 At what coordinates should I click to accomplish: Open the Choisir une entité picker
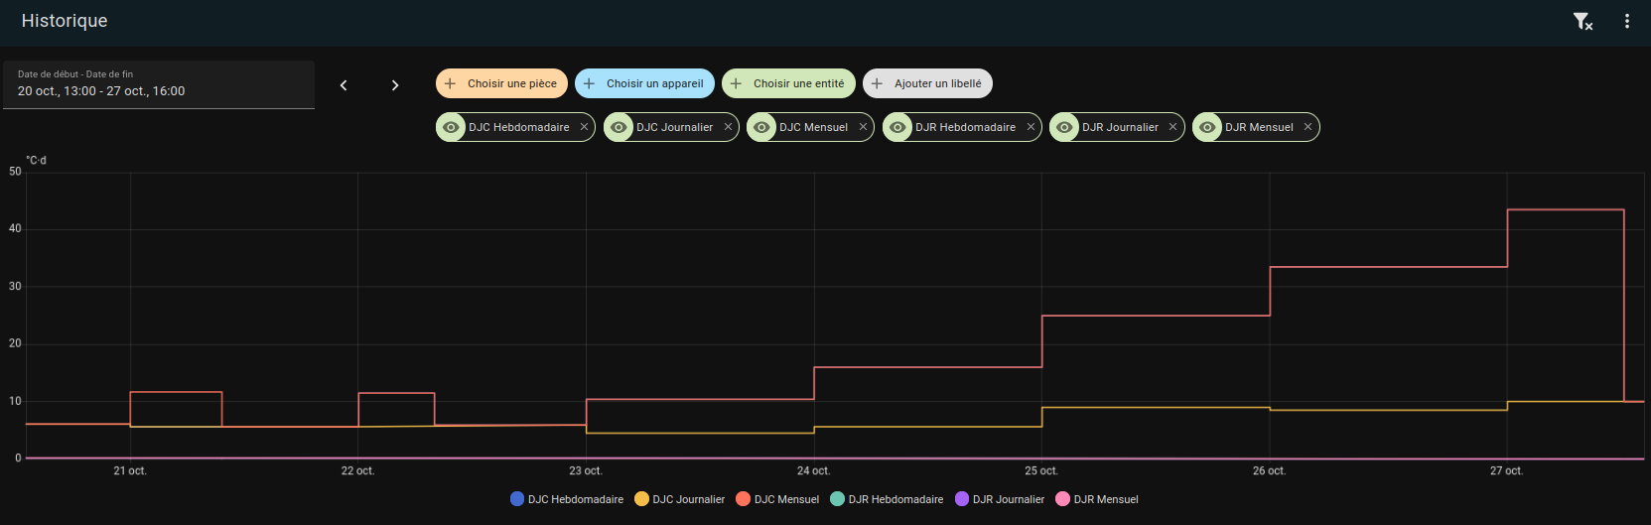[x=788, y=83]
